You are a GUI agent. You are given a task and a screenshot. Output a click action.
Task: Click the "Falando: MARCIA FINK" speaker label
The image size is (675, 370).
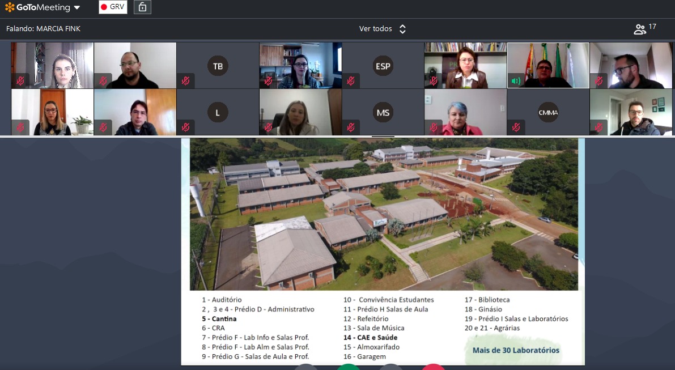tap(43, 29)
